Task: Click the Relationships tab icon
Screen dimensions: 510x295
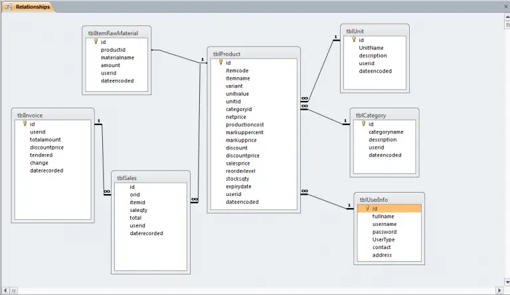Action: click(x=9, y=7)
